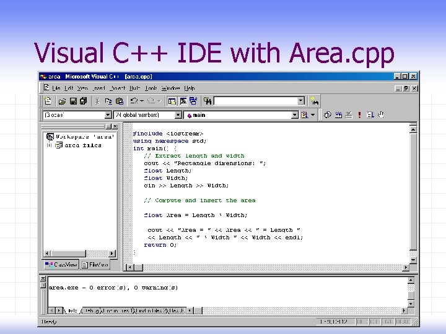Click the Compile icon in Build toolbar
Viewport: 446px width, 334px height.
tap(328, 115)
